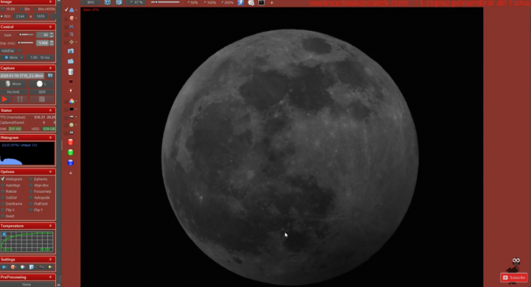
Task: Select the blue channel ball icon
Action: 71,163
